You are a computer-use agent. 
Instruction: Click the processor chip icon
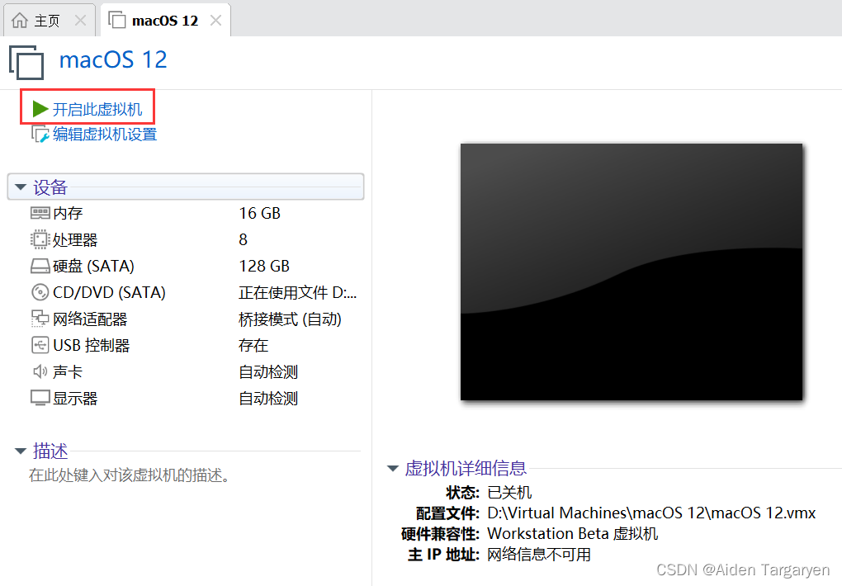pos(40,239)
